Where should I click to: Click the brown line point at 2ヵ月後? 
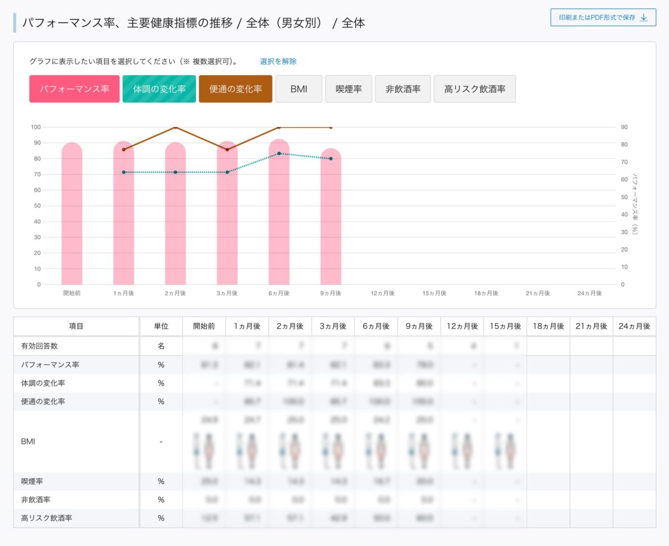tap(176, 128)
